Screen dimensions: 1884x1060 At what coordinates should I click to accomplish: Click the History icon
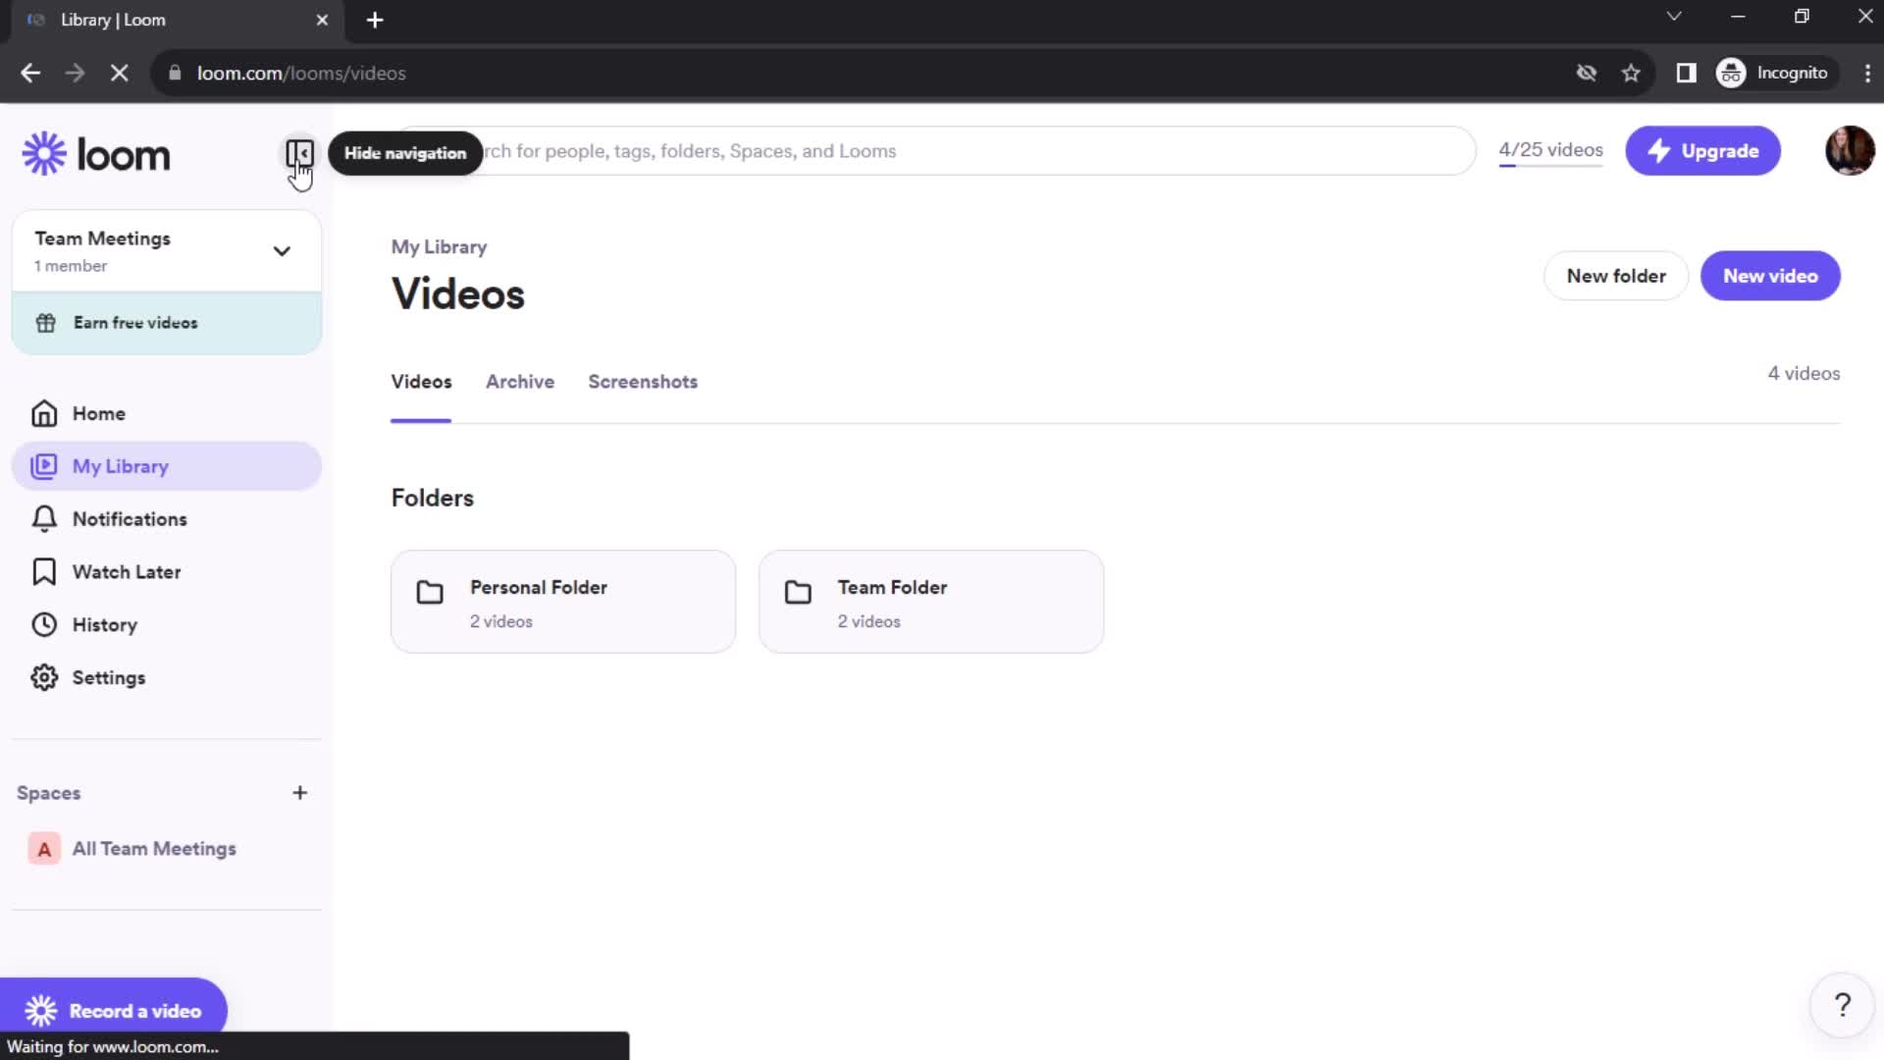click(x=45, y=625)
